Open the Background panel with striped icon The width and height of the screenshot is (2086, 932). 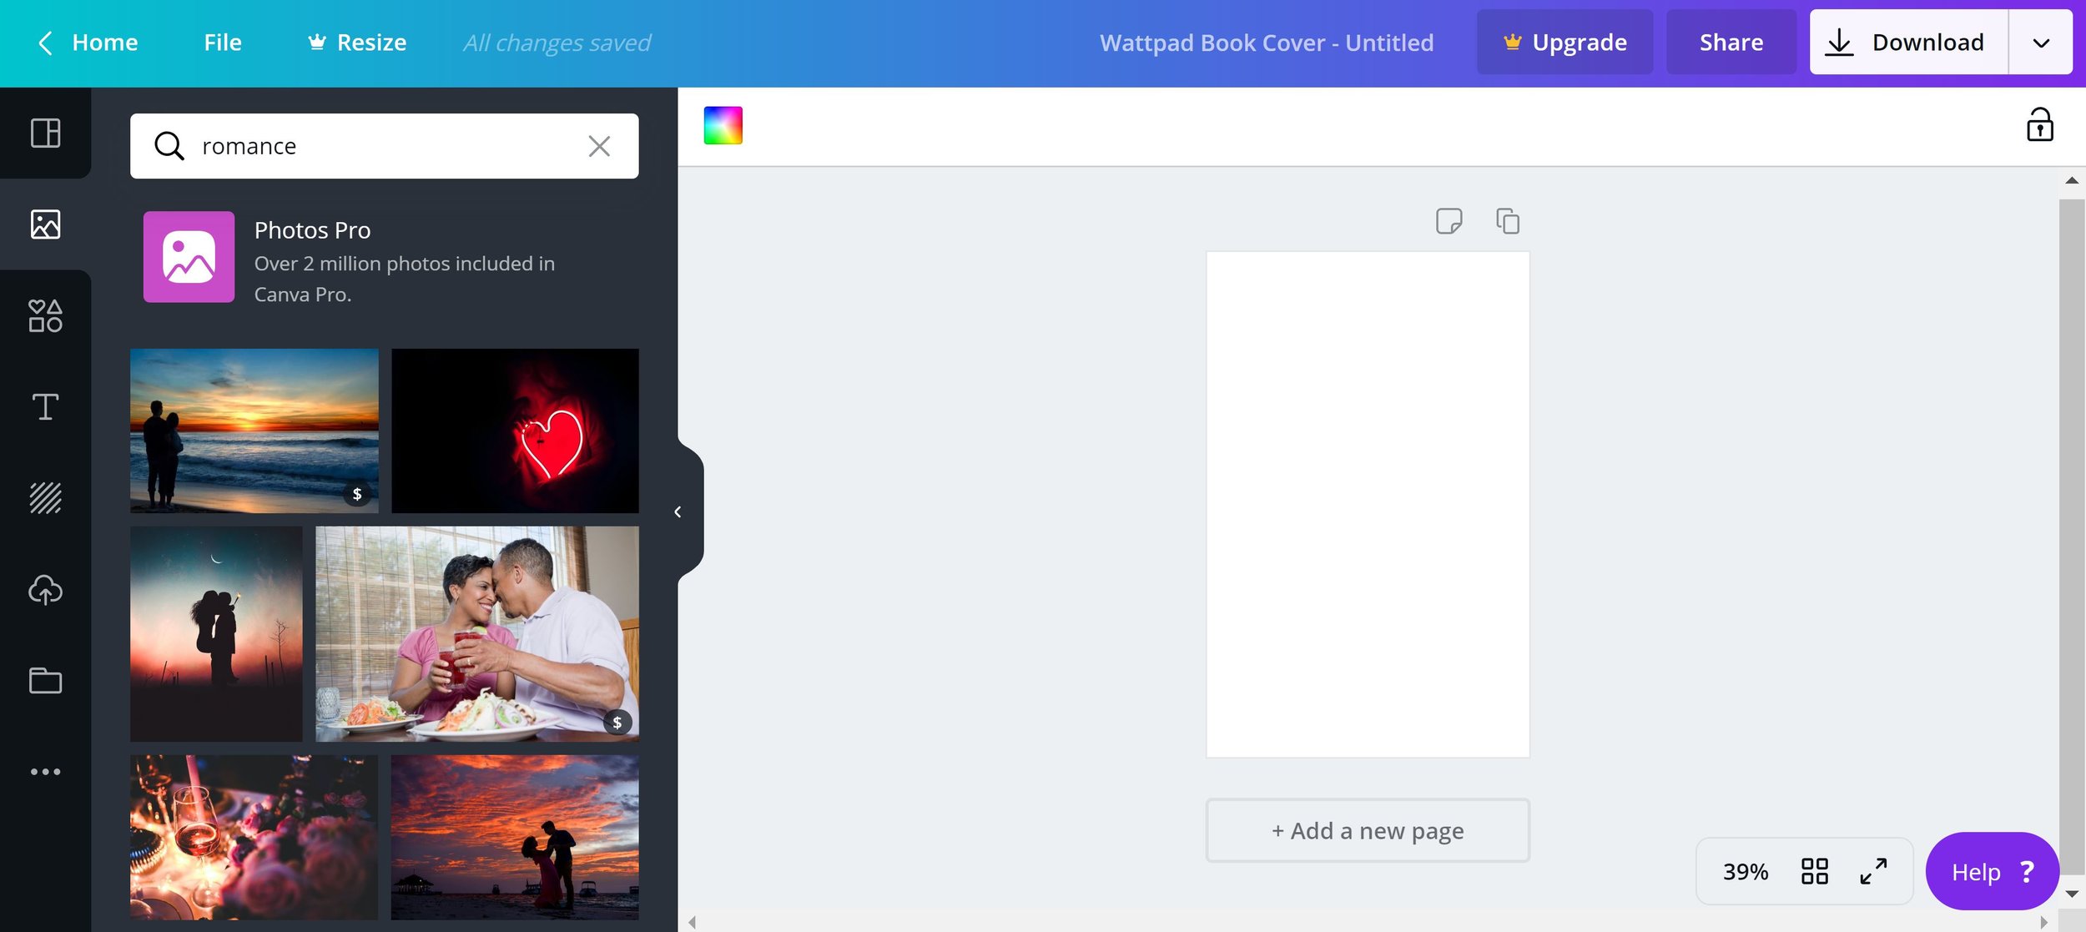(45, 498)
